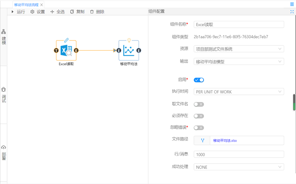The width and height of the screenshot is (296, 184).
Task: Click the branch icon beside 文件路径
Action: (x=202, y=140)
